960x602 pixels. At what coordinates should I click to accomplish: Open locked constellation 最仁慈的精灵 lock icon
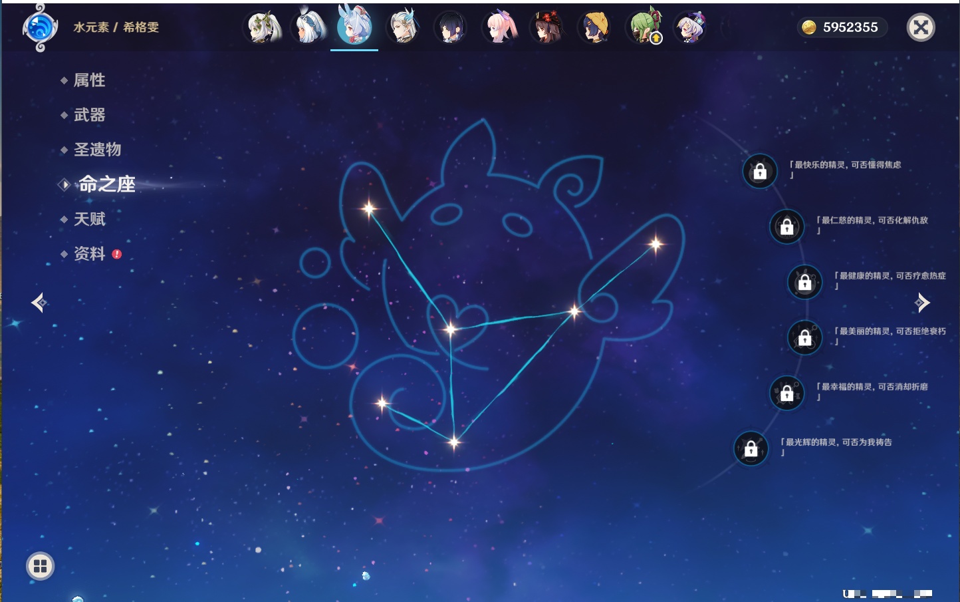[787, 227]
